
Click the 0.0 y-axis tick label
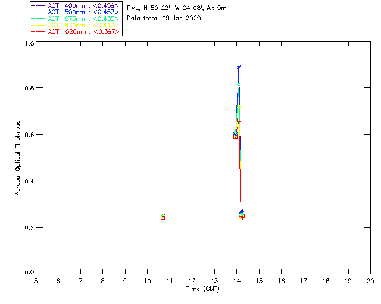tap(29, 272)
